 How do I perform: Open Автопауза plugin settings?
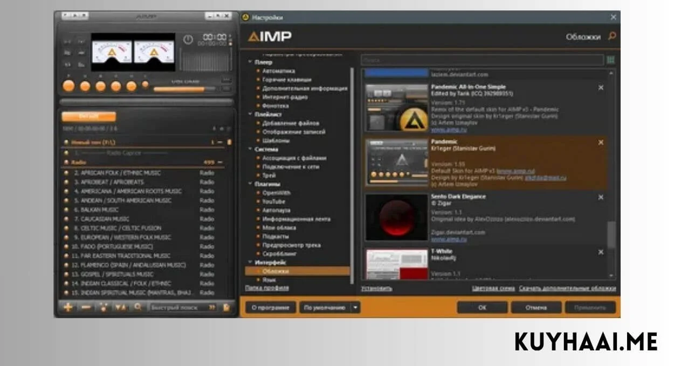point(276,210)
